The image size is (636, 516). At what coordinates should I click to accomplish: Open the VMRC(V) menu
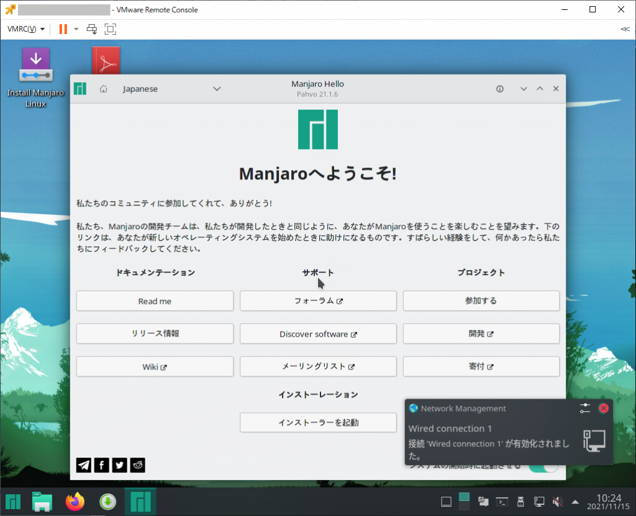(25, 29)
